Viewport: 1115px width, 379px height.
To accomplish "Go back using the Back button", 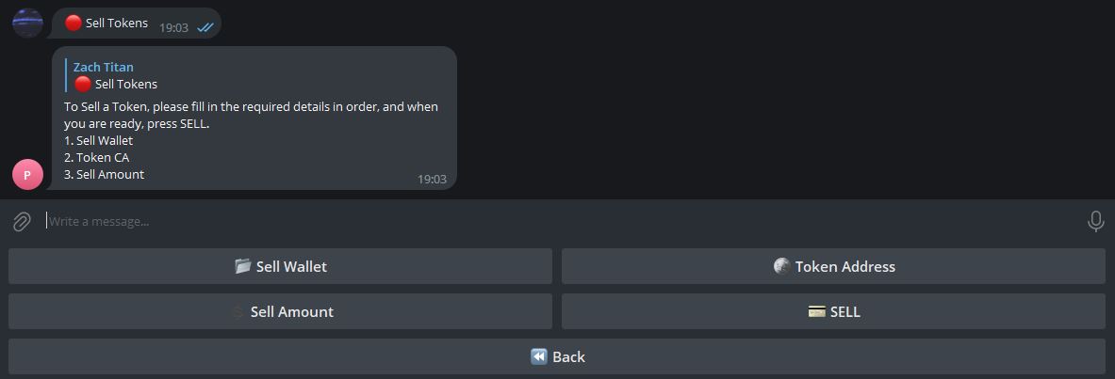I will [557, 356].
